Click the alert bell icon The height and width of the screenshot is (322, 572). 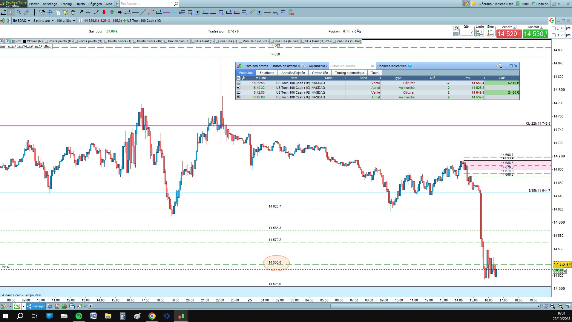click(x=65, y=12)
